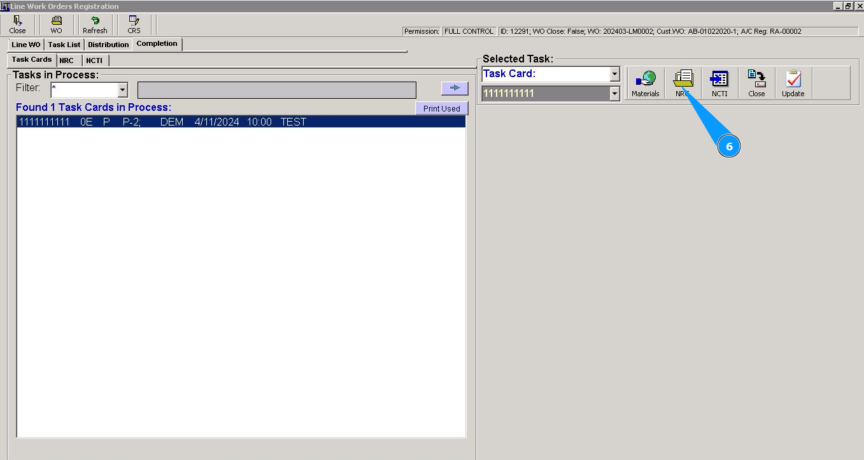Open the WO toolbar icon
The height and width of the screenshot is (460, 864).
pyautogui.click(x=56, y=25)
